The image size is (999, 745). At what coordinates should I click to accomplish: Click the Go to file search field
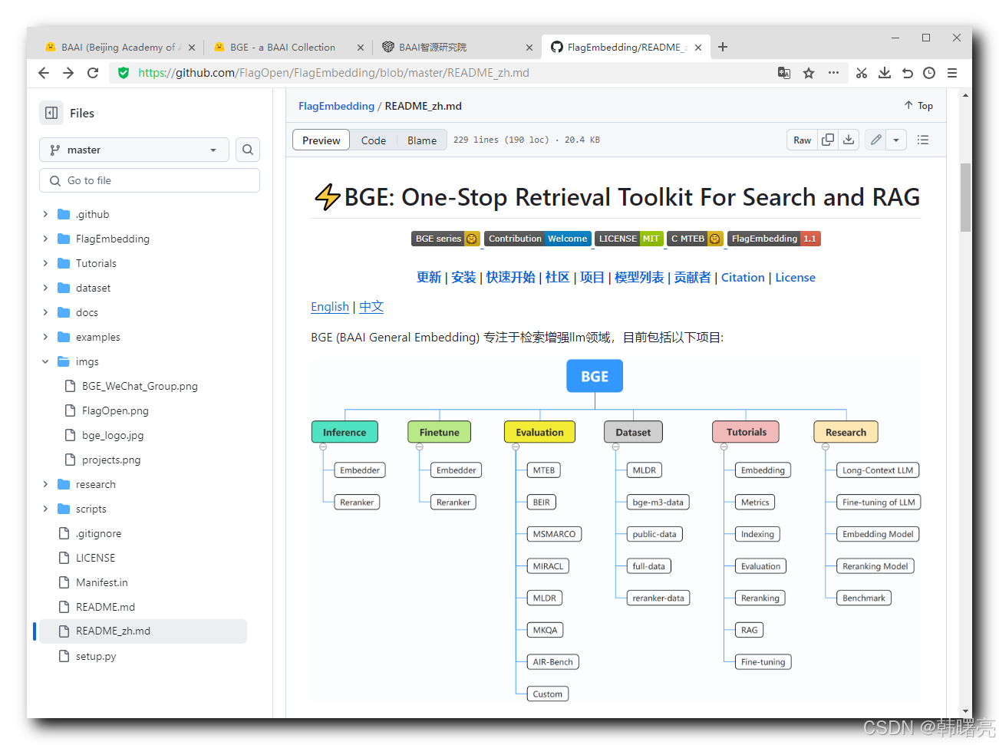click(x=150, y=180)
